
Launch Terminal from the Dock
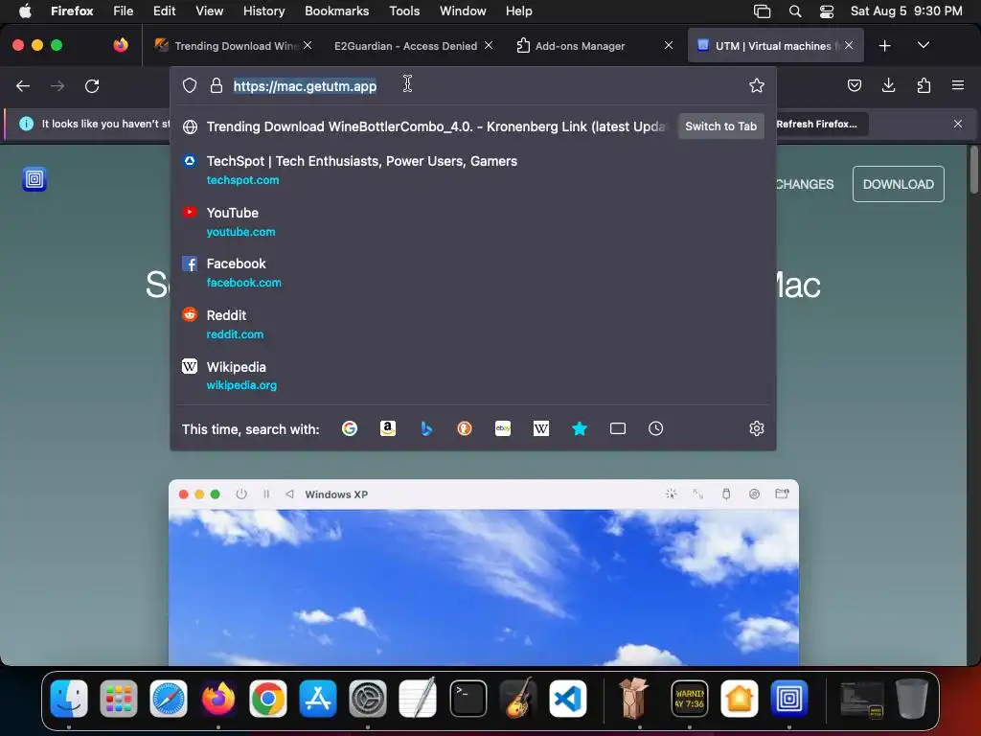click(468, 699)
